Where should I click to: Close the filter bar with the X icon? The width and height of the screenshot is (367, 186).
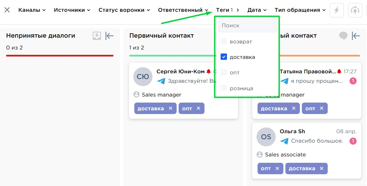7,10
